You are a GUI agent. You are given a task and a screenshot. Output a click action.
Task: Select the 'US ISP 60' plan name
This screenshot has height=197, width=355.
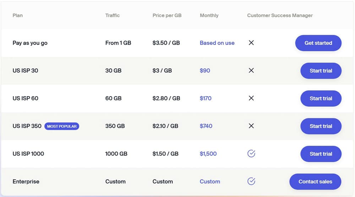pyautogui.click(x=25, y=98)
